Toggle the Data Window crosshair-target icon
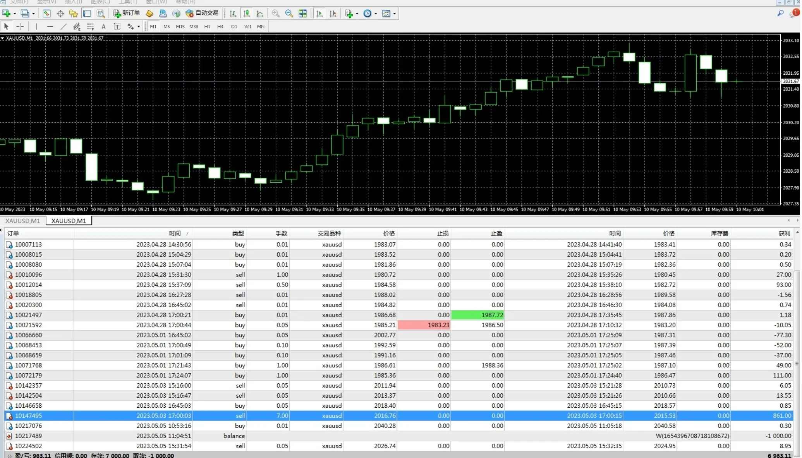This screenshot has height=458, width=802. click(x=60, y=14)
